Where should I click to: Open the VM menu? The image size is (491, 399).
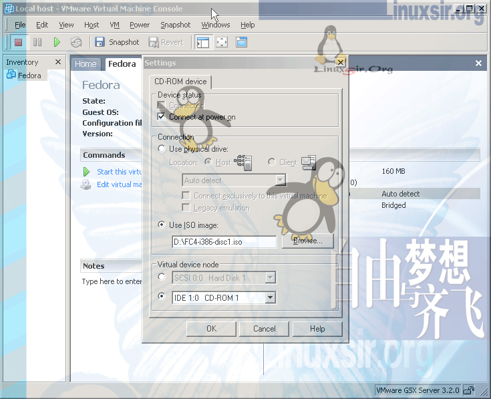[115, 25]
